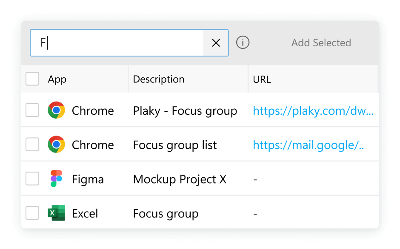Toggle the select-all checkbox in header

[x=32, y=79]
